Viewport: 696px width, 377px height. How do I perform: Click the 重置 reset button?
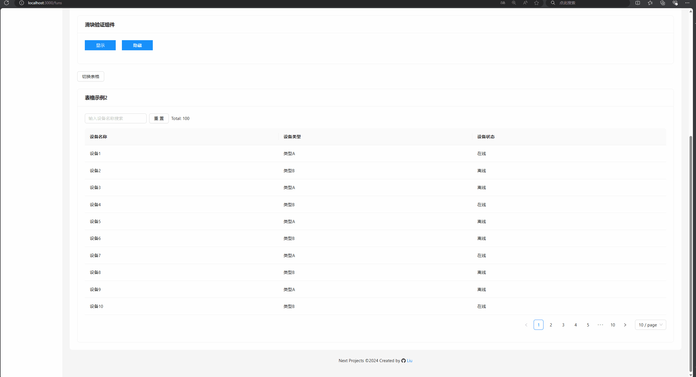click(x=159, y=118)
